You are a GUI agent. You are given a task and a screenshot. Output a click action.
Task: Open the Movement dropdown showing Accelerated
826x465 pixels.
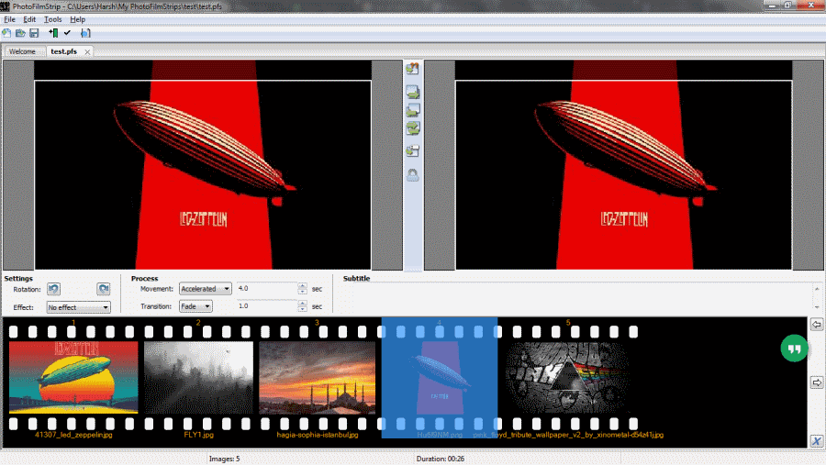[x=205, y=289]
